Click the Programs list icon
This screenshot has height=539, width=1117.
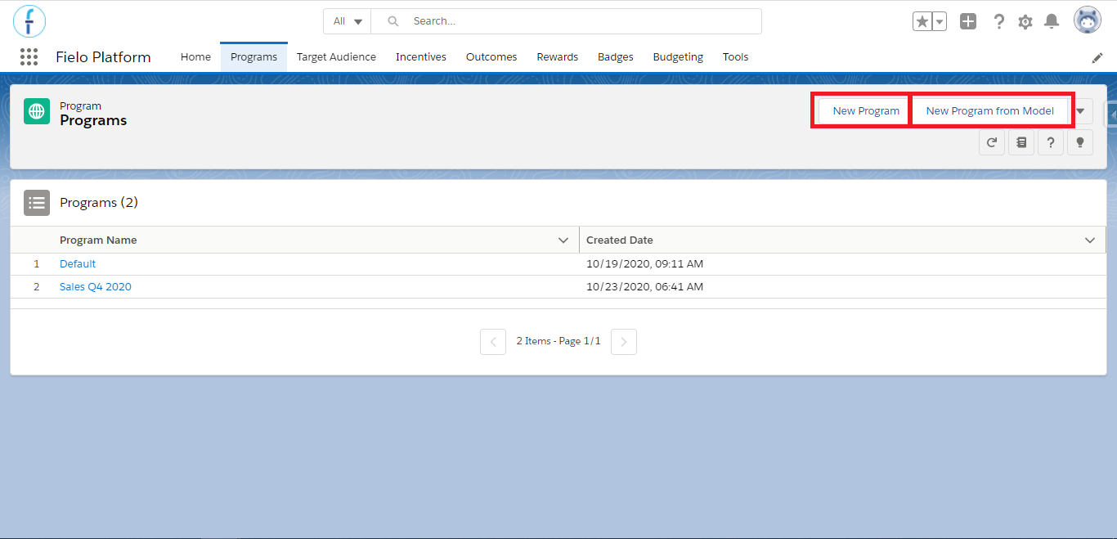tap(37, 203)
